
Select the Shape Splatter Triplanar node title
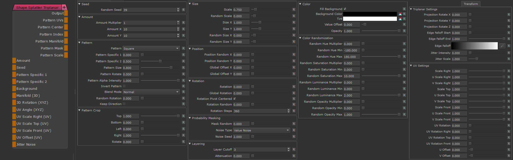click(37, 7)
